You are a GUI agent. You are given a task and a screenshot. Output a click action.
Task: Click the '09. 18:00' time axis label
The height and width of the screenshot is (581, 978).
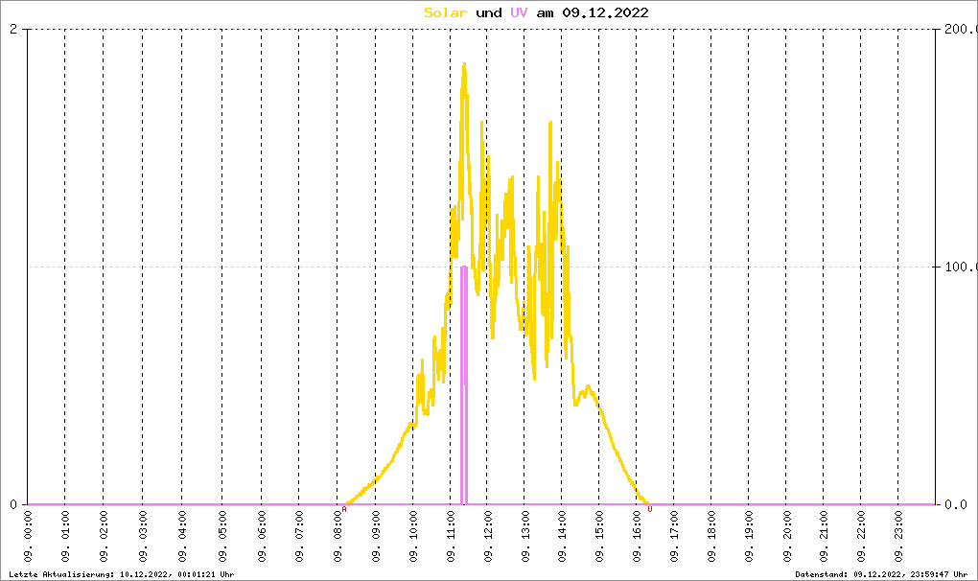click(x=711, y=536)
